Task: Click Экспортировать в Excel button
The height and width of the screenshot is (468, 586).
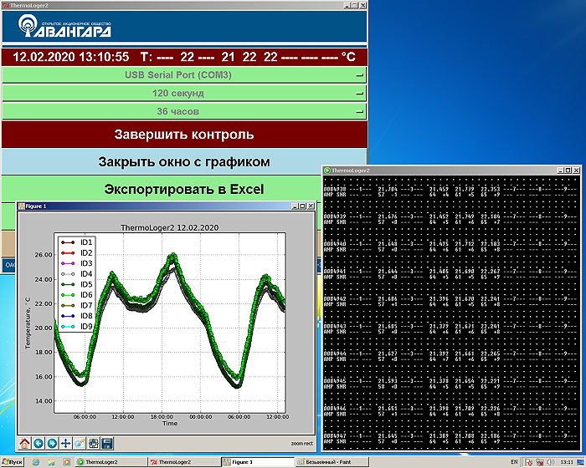Action: tap(184, 189)
